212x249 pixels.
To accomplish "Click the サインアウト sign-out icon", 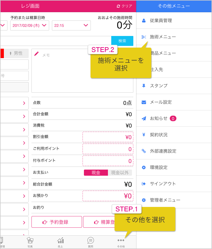I will (x=144, y=184).
